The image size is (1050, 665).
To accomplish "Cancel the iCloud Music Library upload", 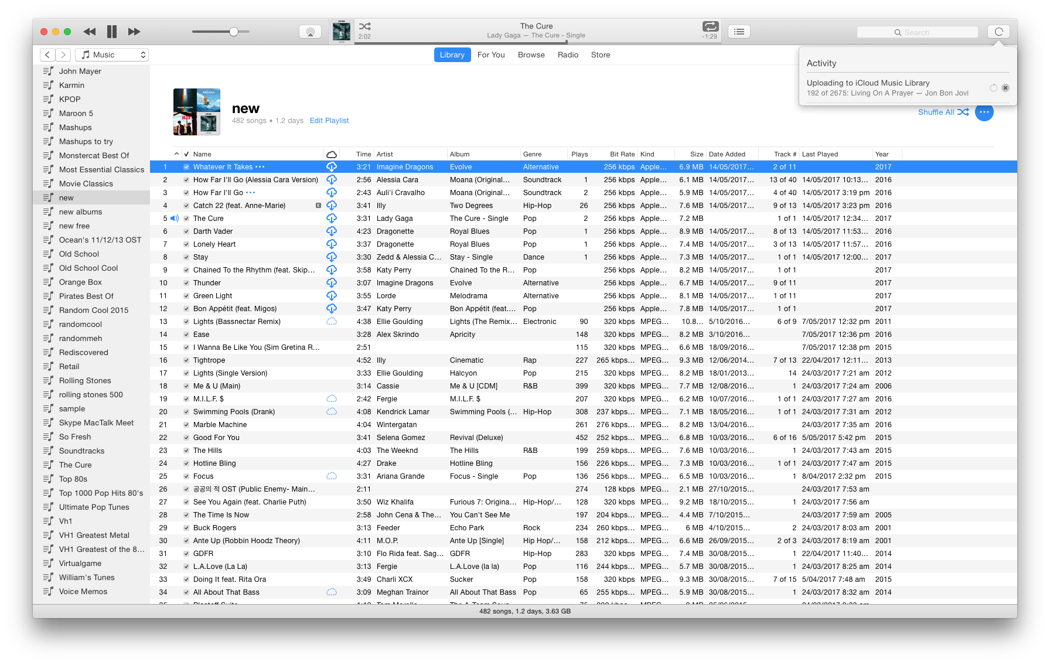I will [x=1005, y=88].
